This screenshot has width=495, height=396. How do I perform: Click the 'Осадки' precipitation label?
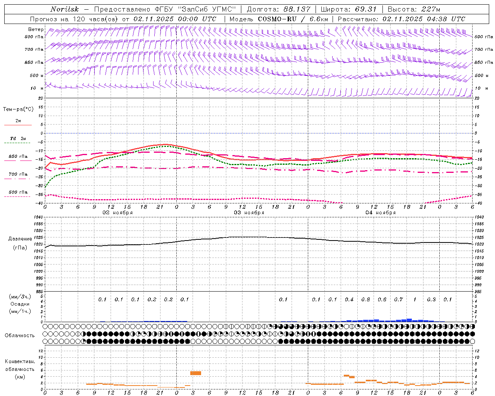(20, 304)
